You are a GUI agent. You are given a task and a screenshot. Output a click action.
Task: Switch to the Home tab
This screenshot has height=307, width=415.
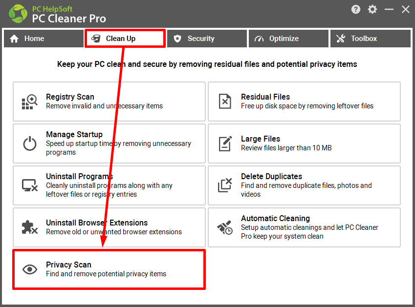click(44, 39)
